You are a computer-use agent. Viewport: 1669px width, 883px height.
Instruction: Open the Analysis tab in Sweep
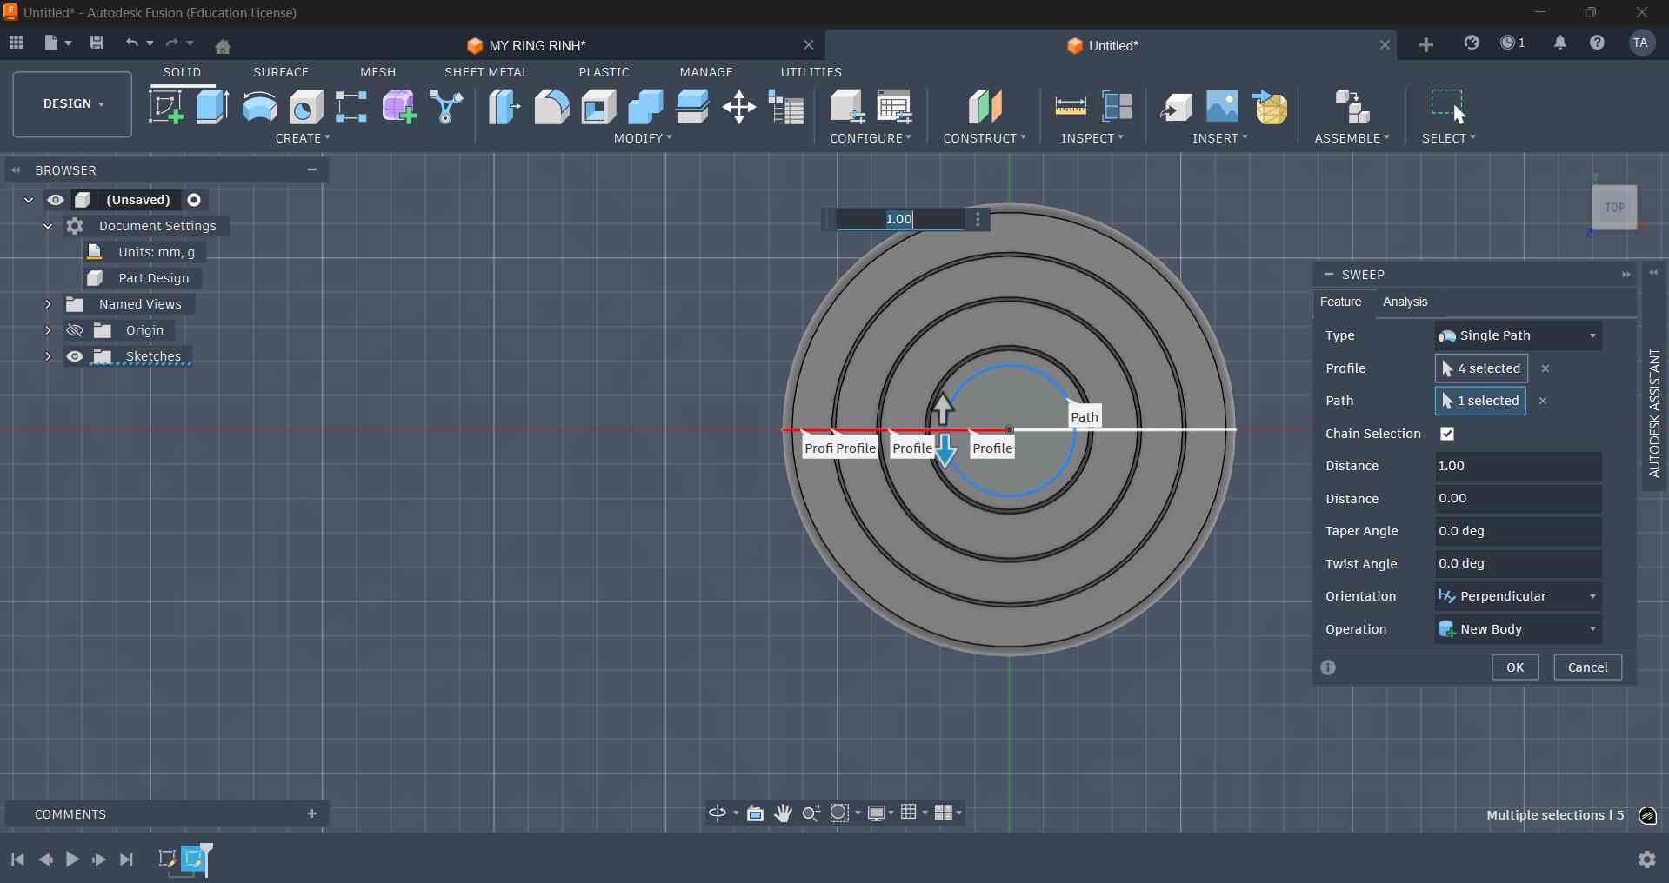tap(1405, 302)
